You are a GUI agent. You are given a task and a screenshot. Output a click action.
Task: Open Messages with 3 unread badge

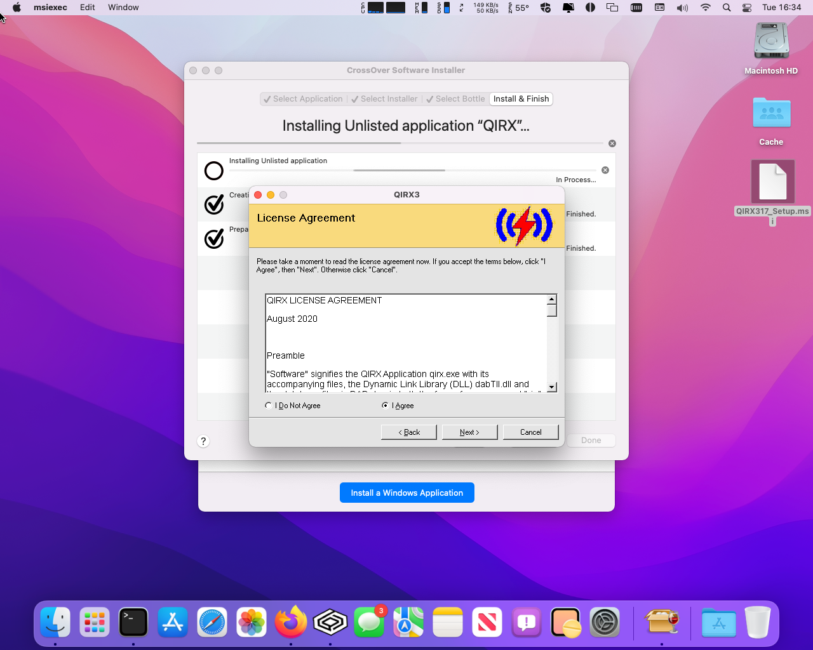pos(369,622)
